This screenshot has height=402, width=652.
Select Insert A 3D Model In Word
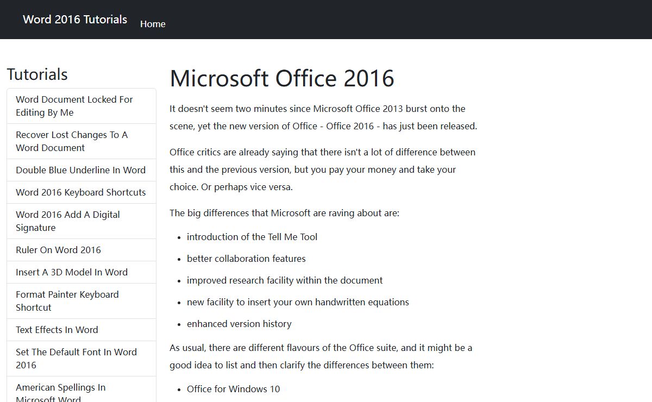(x=72, y=272)
